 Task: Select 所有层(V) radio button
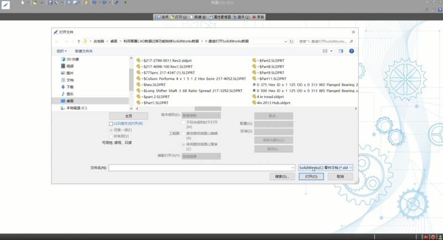tap(111, 136)
